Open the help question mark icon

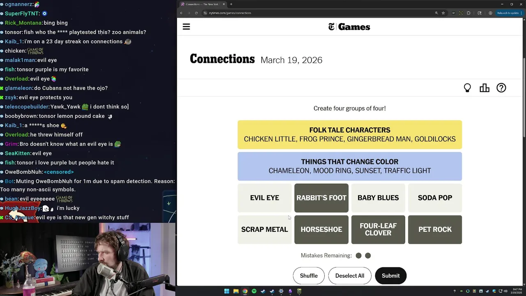501,88
